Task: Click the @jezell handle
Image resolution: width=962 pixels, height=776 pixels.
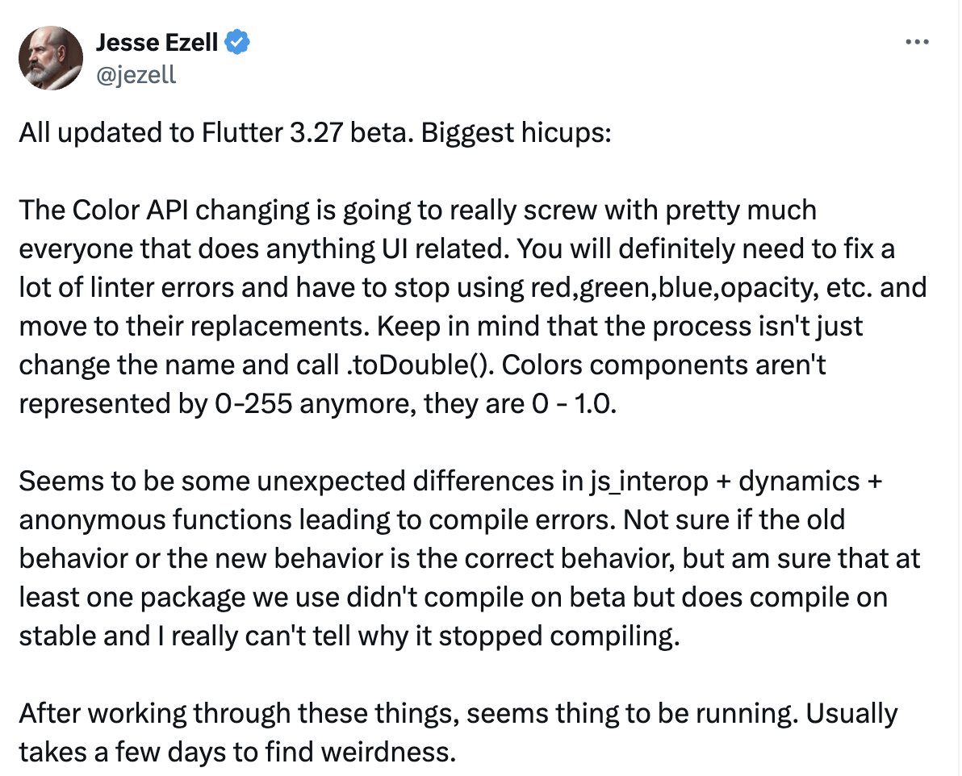Action: [136, 75]
